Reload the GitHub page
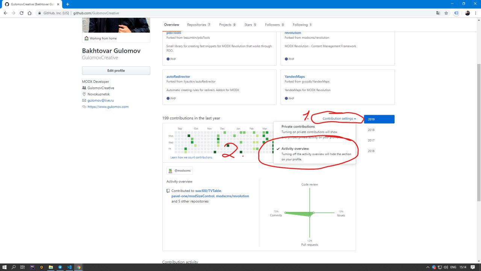The width and height of the screenshot is (481, 271). coord(21,13)
